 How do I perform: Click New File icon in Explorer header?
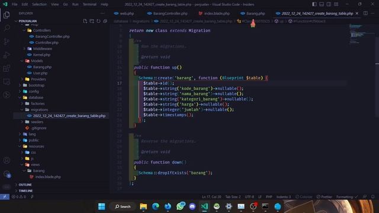tap(85, 21)
